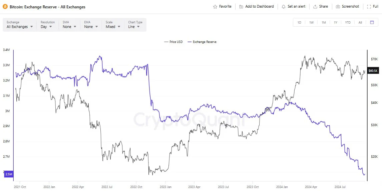The image size is (382, 191).
Task: Click the Bitcoin logo icon
Action: [5, 7]
